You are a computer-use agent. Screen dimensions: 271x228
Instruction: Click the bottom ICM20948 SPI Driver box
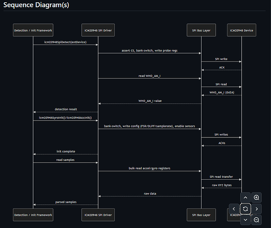(98, 215)
